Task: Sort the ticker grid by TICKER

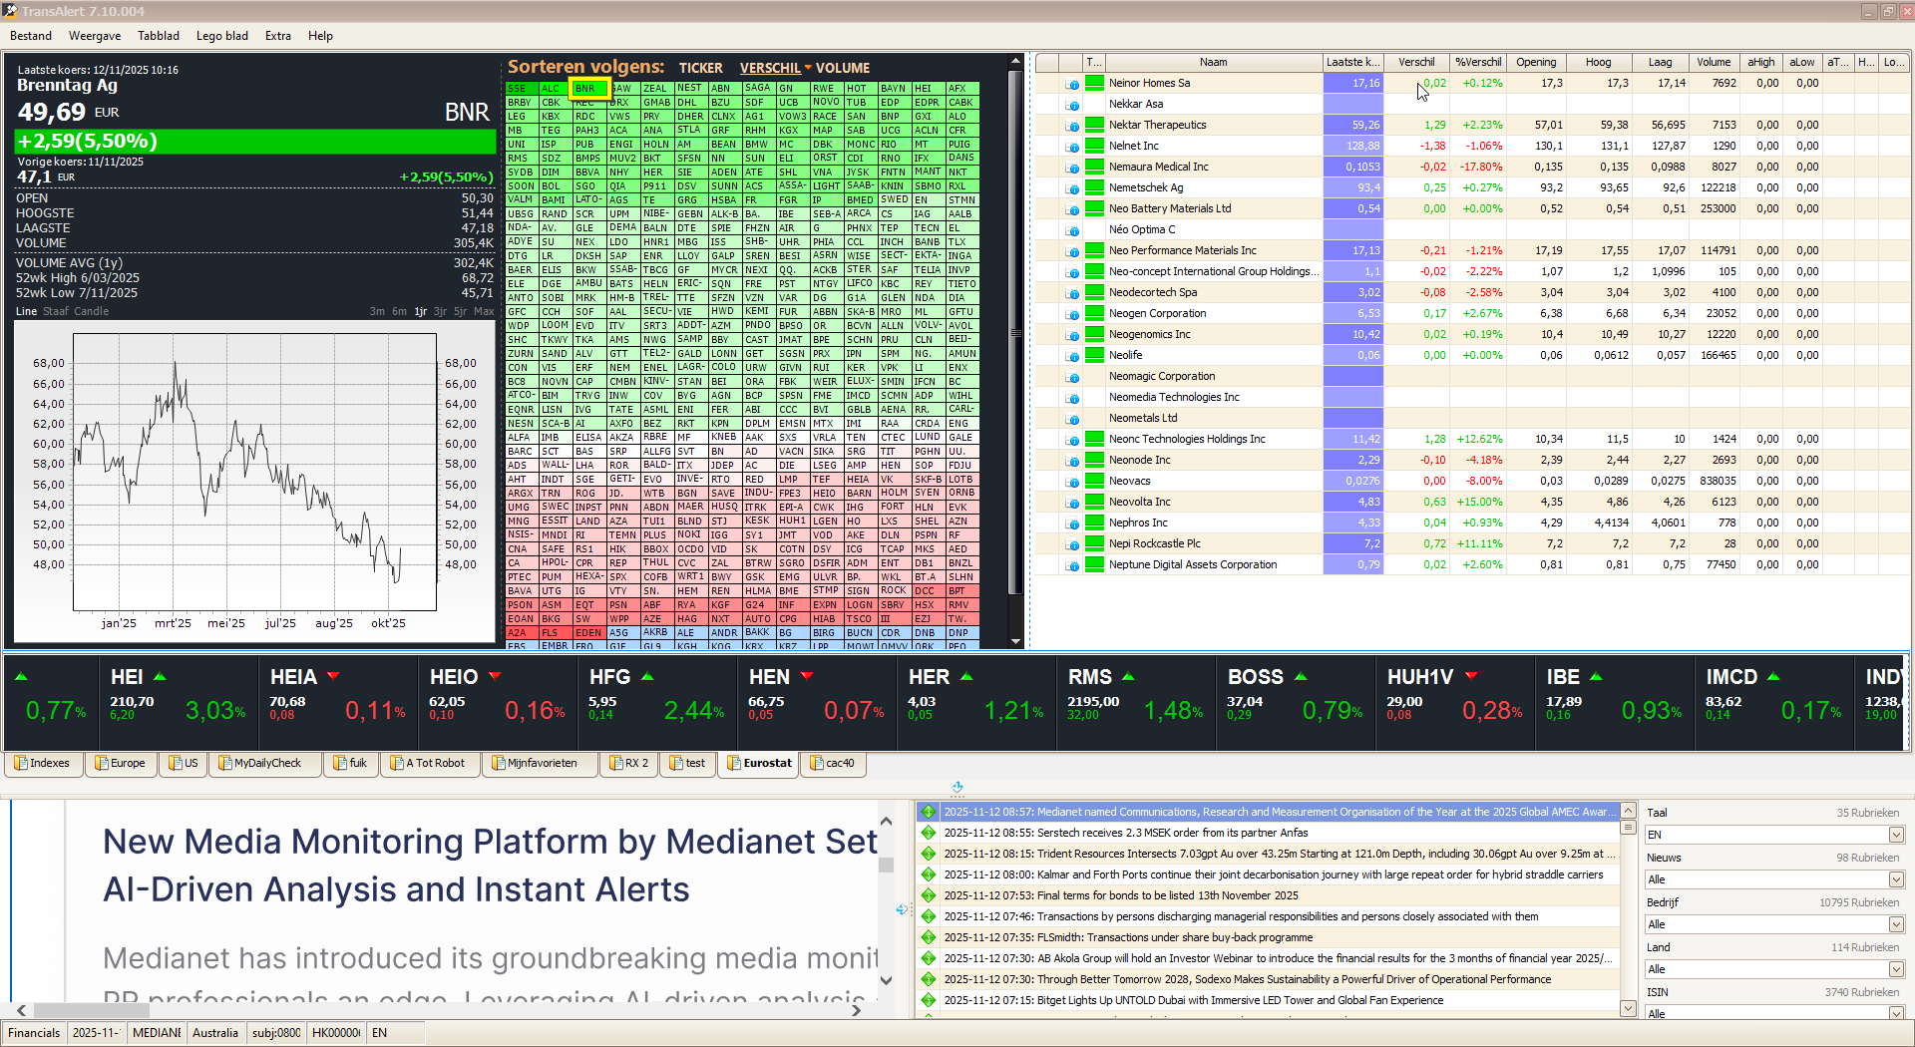Action: point(701,68)
